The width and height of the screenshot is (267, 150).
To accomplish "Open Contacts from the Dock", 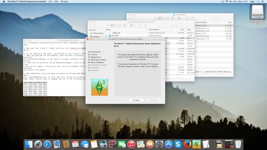I will (x=66, y=144).
